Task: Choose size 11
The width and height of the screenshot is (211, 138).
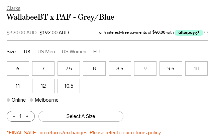Action: click(18, 86)
